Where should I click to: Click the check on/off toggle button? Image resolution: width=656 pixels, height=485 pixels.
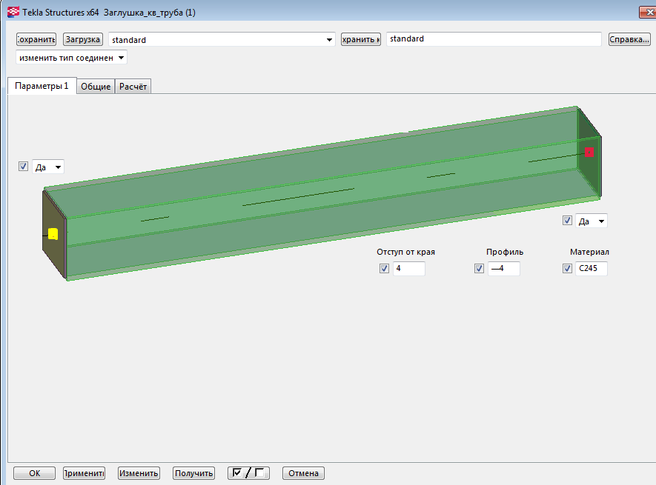coord(248,473)
